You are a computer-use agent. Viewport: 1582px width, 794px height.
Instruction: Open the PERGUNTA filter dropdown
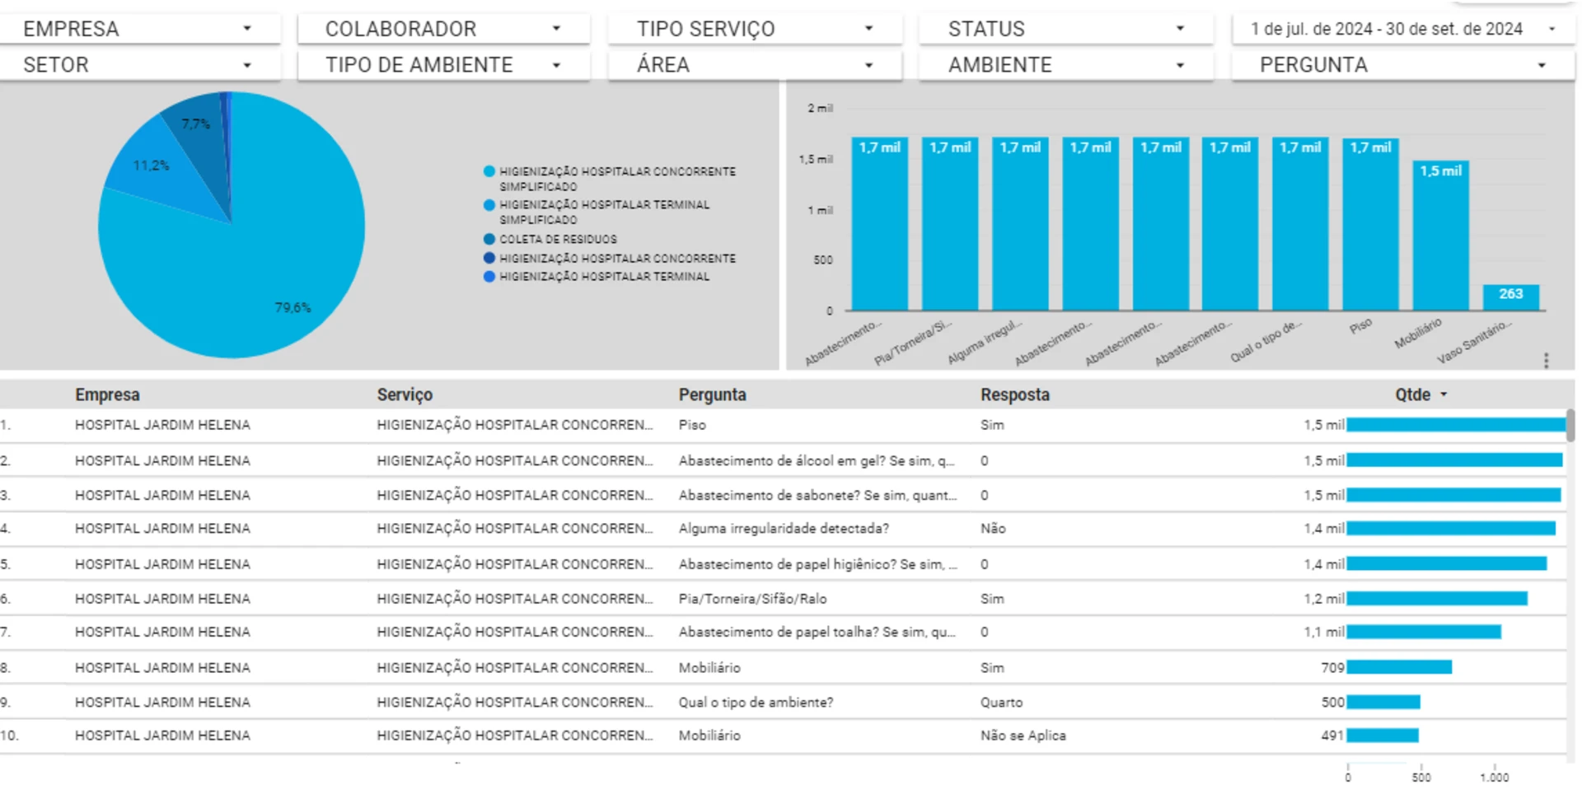click(x=1402, y=65)
